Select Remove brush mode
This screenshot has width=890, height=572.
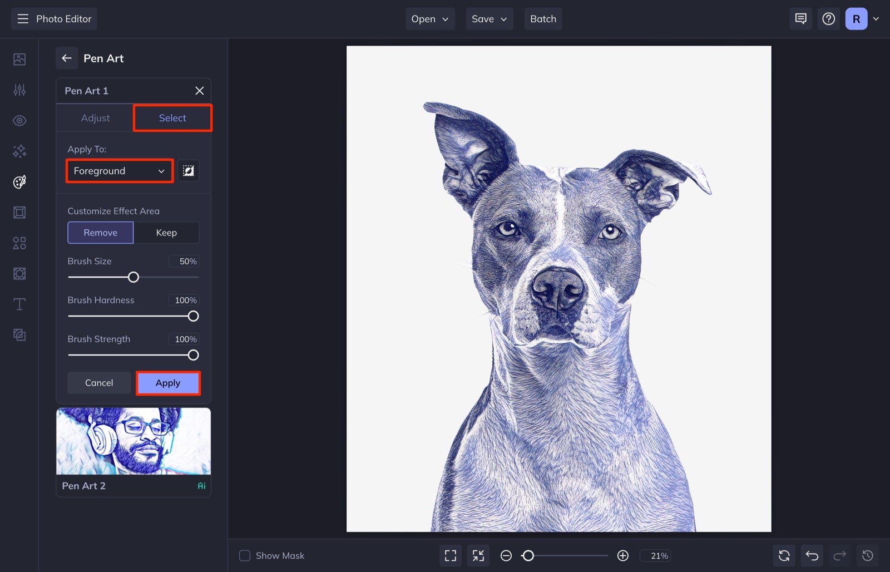click(100, 233)
